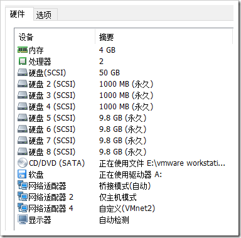
Task: Choose the 硬盘 3 (SCSI) 1000 MB entry
Action: [x=124, y=95]
